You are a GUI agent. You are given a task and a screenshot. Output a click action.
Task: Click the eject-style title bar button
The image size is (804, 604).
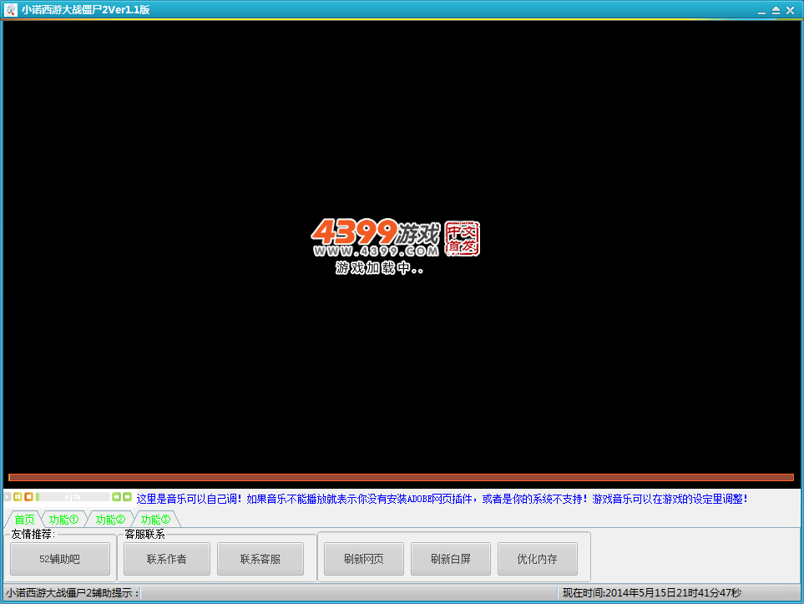776,10
